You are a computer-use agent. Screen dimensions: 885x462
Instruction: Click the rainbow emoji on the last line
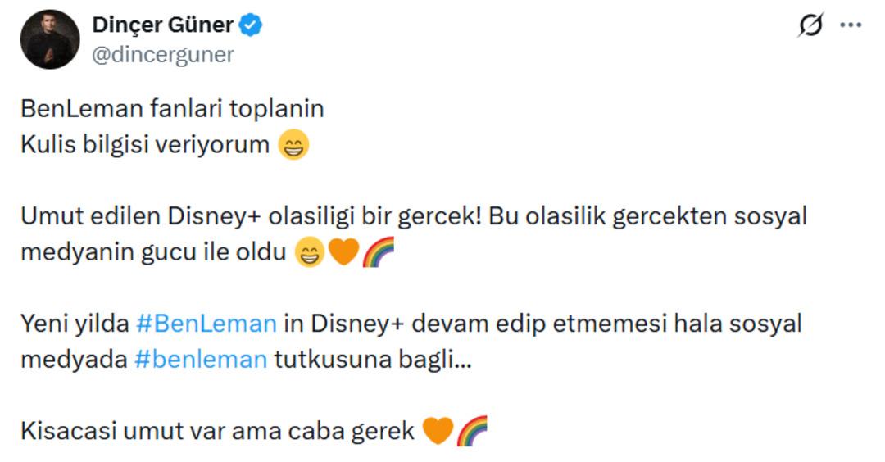coord(472,431)
